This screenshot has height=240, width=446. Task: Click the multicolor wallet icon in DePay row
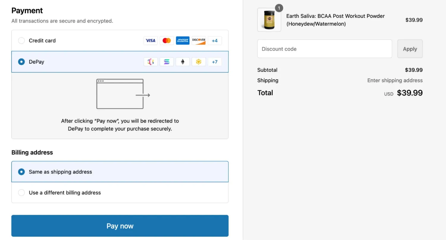point(151,62)
